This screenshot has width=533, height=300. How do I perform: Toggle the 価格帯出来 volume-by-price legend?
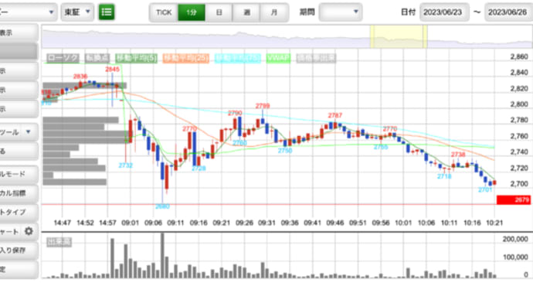[316, 58]
